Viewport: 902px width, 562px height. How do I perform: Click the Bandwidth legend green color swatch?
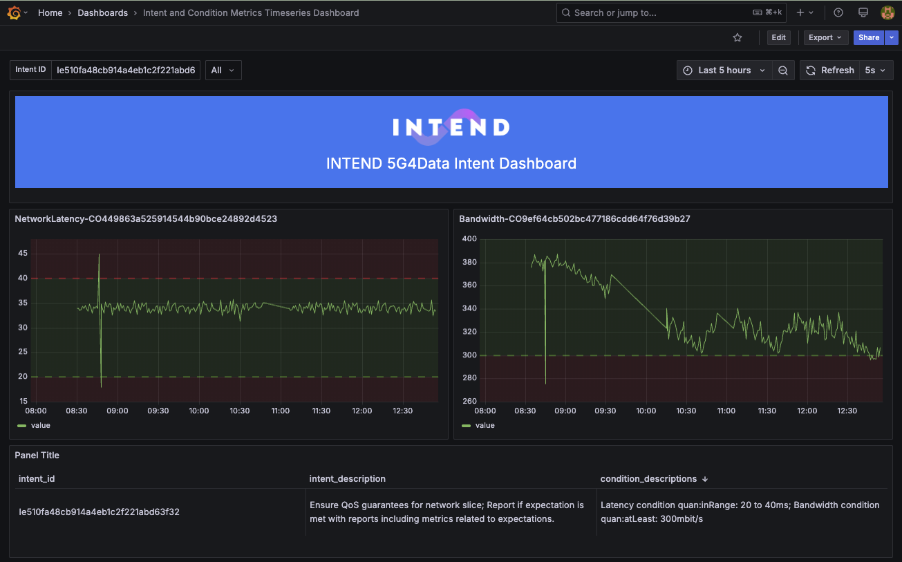click(x=466, y=425)
